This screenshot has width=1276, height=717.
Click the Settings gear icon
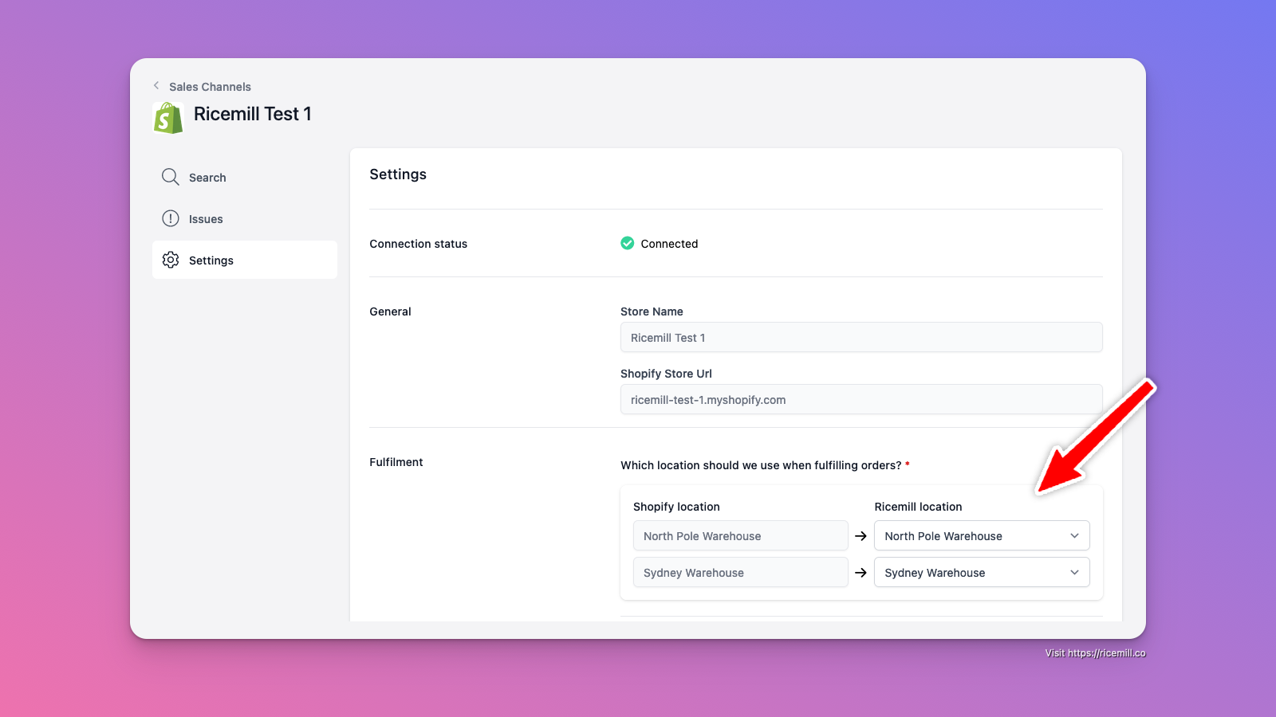coord(171,260)
